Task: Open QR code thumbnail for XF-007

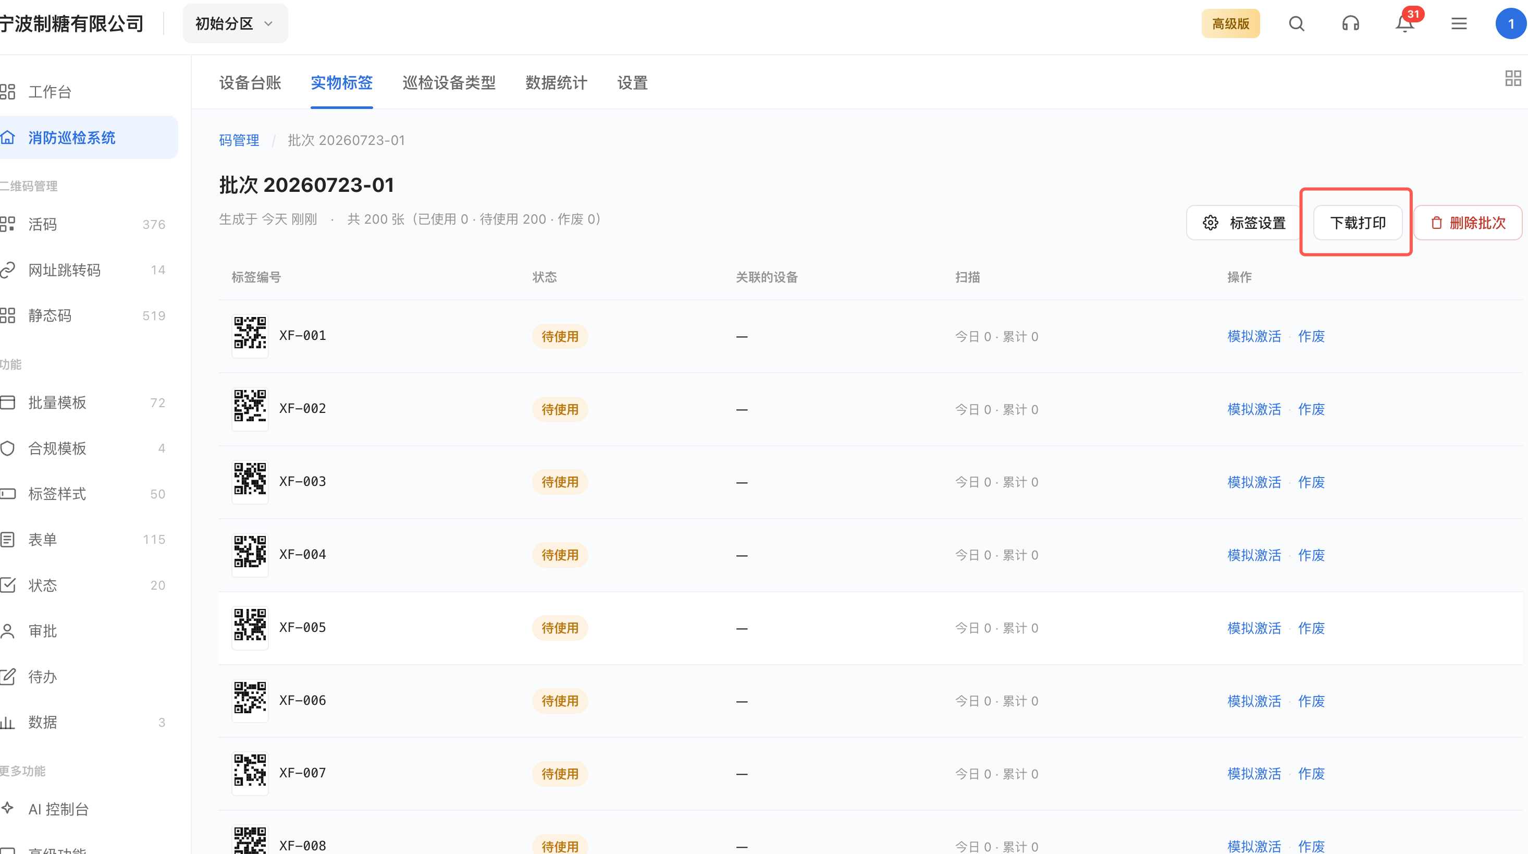Action: [x=250, y=773]
